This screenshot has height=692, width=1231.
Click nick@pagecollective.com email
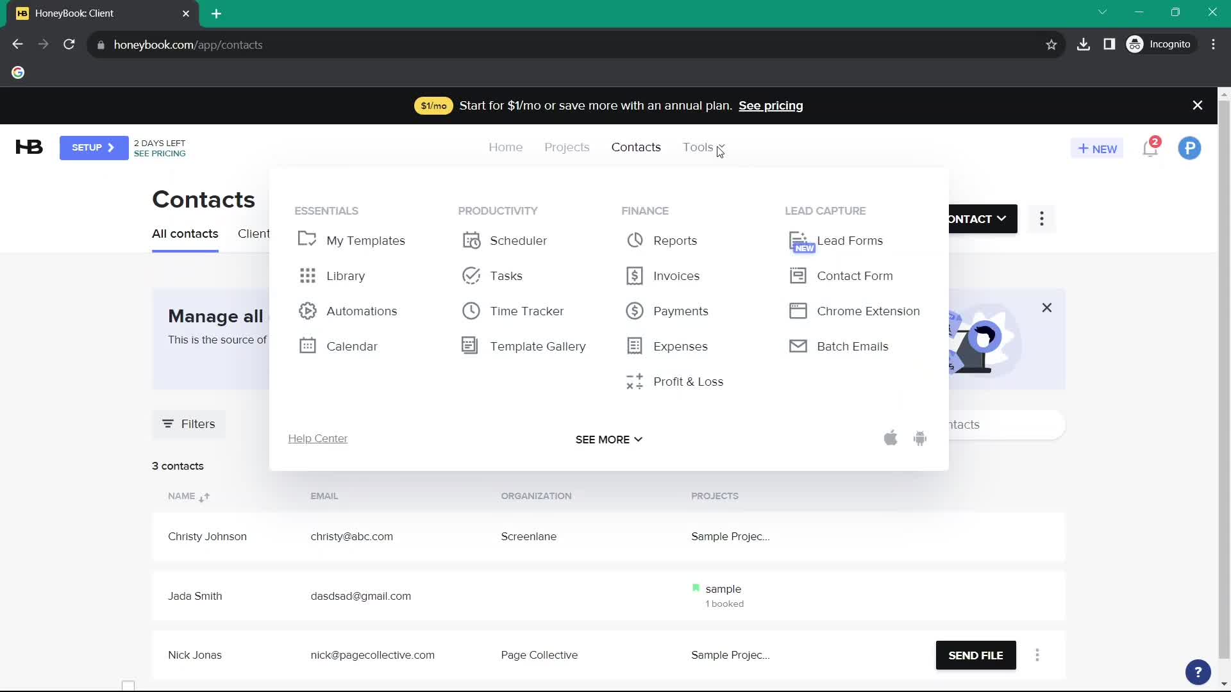pyautogui.click(x=373, y=655)
